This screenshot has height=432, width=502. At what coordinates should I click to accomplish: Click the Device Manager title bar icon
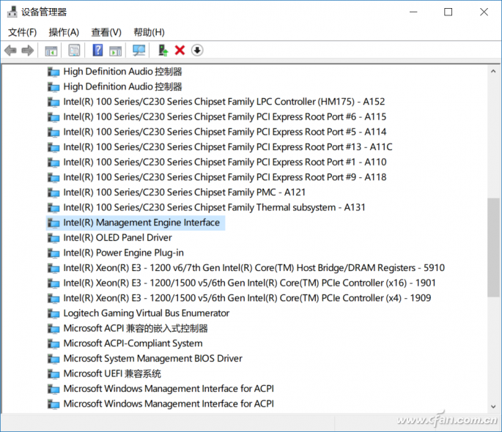coord(12,12)
